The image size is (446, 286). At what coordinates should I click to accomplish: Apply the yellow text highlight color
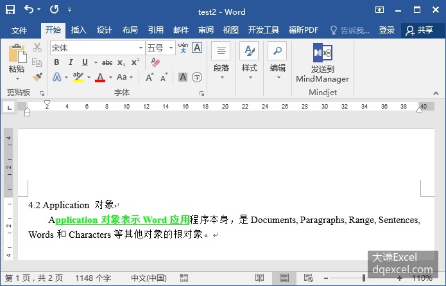point(78,77)
